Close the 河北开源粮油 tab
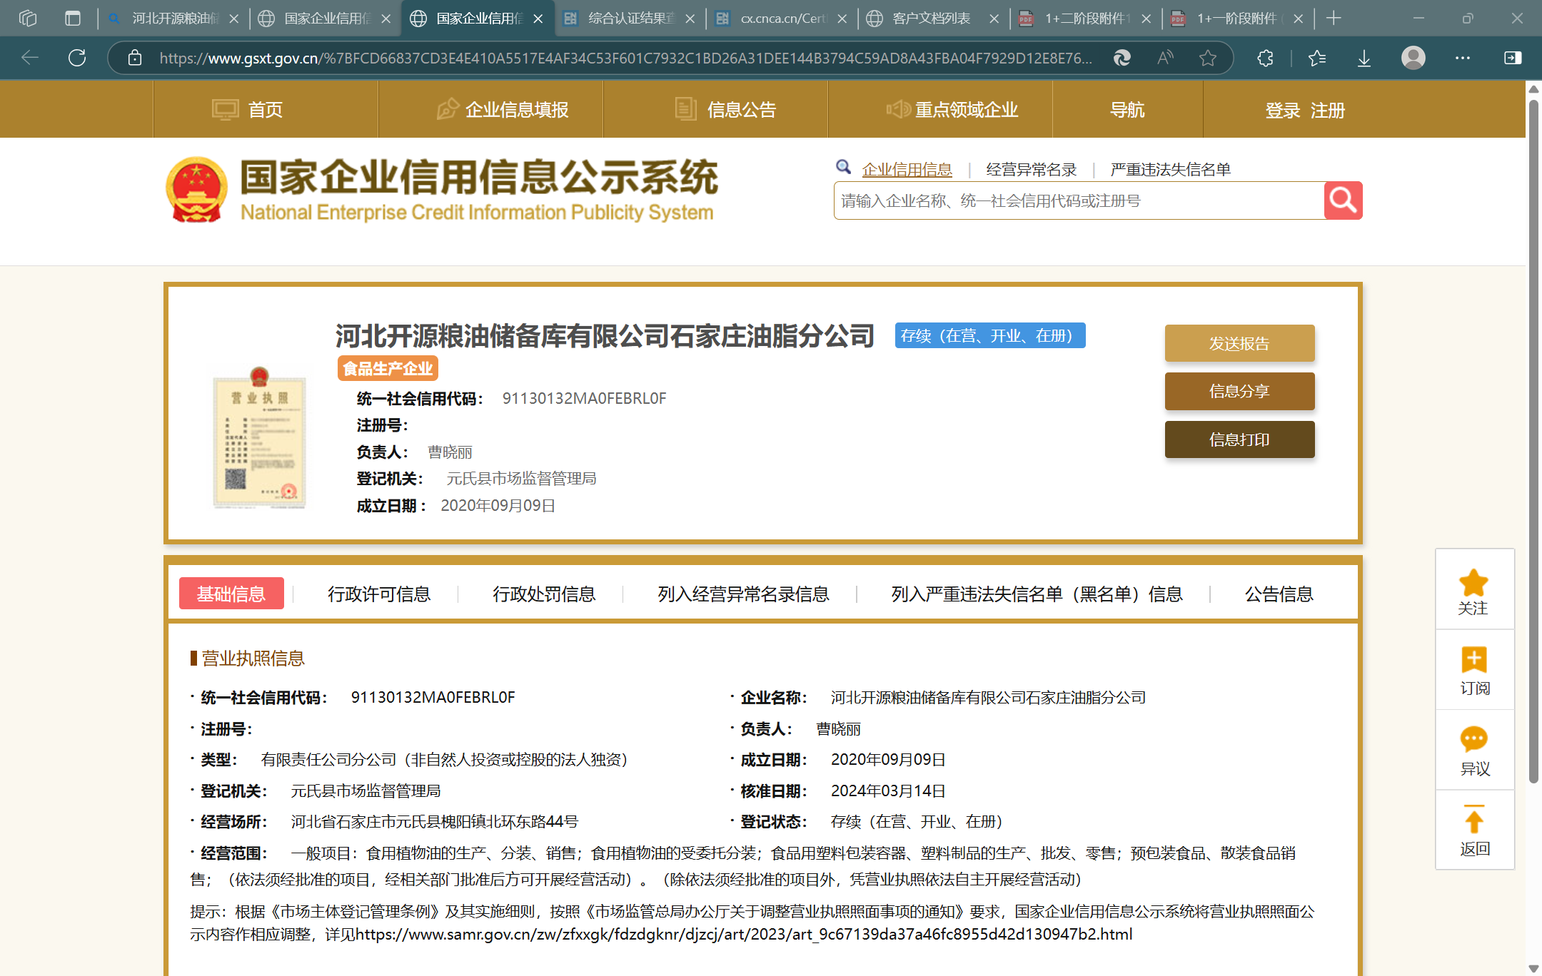 pos(233,19)
